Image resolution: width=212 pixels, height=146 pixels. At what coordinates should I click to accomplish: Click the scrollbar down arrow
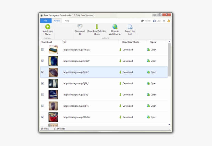169,125
